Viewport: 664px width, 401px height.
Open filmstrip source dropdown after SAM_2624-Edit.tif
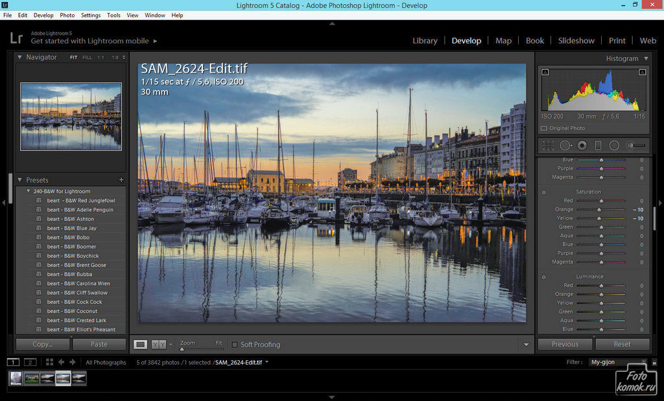[267, 362]
